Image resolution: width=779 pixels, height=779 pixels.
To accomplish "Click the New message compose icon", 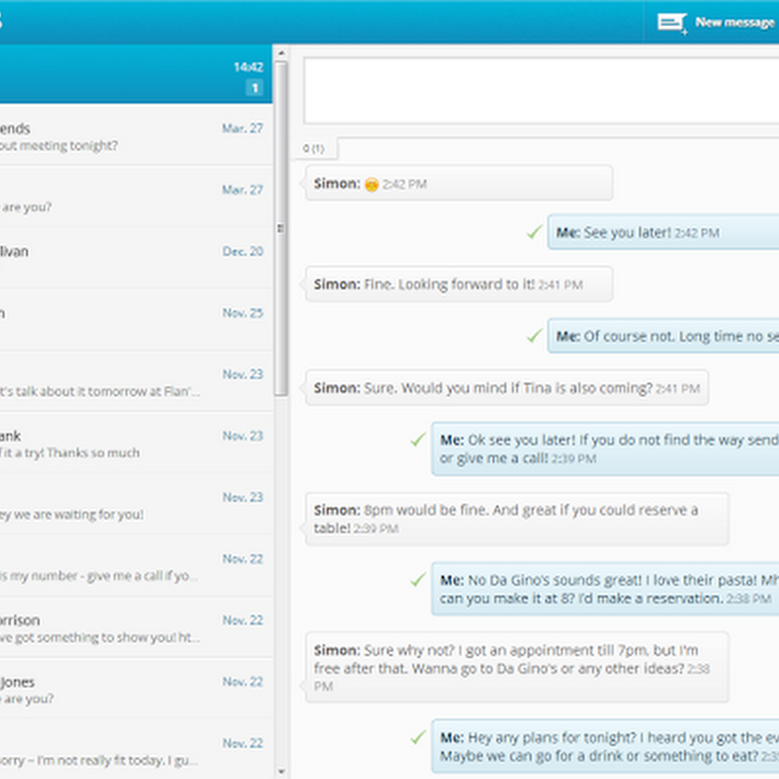I will [x=673, y=23].
